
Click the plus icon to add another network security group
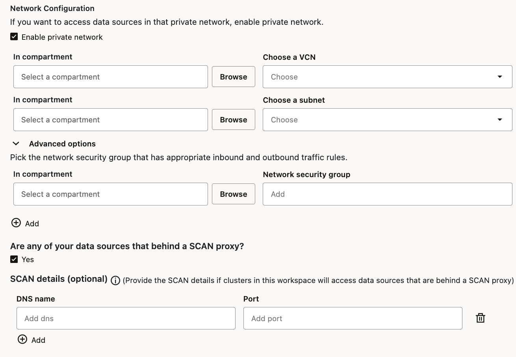(x=16, y=223)
